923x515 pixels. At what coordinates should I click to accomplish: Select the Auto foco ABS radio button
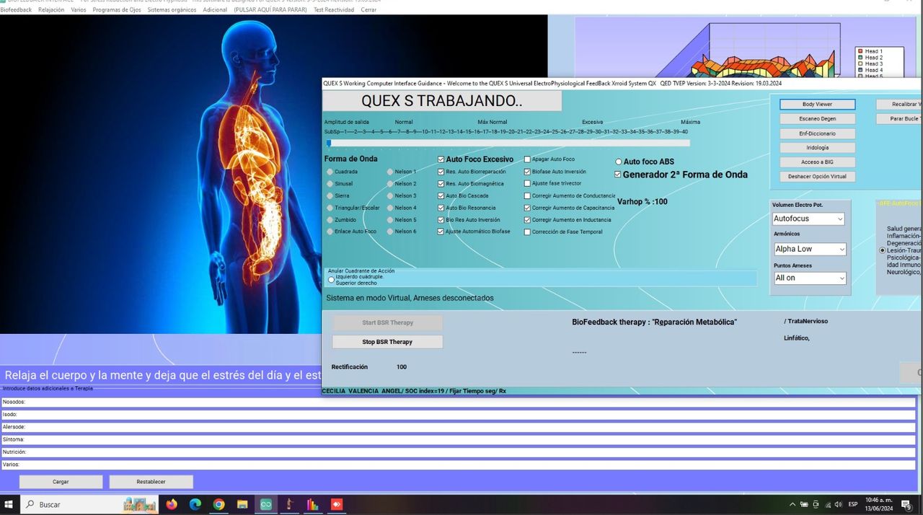tap(619, 162)
